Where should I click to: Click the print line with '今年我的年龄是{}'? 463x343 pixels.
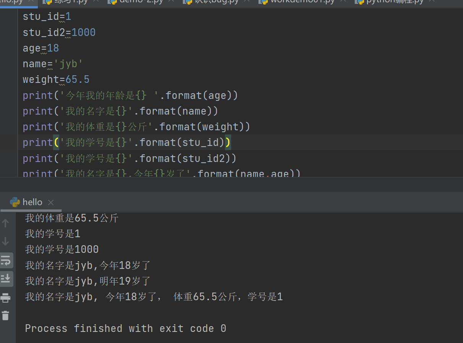click(x=130, y=95)
